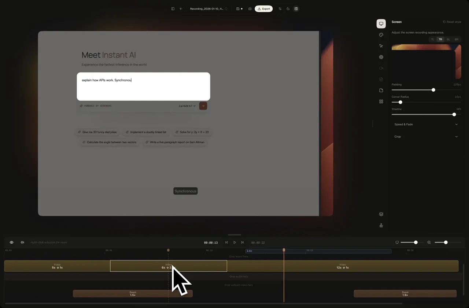Click the orange playhead handle
This screenshot has height=308, width=469.
pyautogui.click(x=284, y=250)
